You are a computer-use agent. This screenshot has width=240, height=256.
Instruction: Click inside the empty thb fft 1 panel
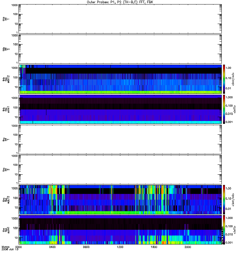(120, 19)
